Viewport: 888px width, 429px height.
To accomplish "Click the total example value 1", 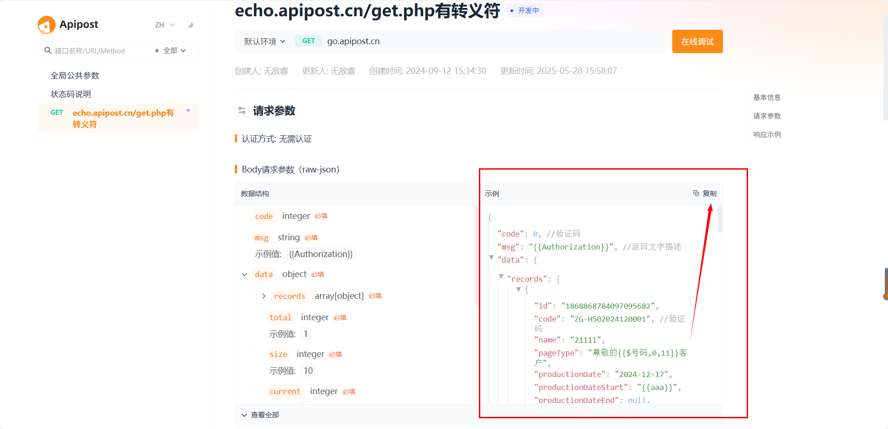I will tap(305, 334).
